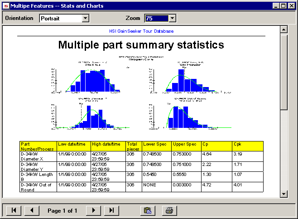The image size is (298, 219).
Task: Click the scrollbar down arrow
Action: click(x=284, y=194)
